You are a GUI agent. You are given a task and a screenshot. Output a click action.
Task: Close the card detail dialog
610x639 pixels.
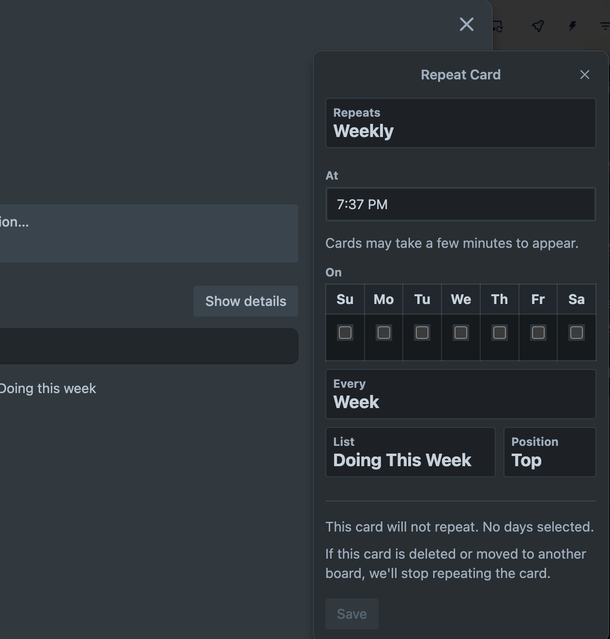[x=467, y=24]
